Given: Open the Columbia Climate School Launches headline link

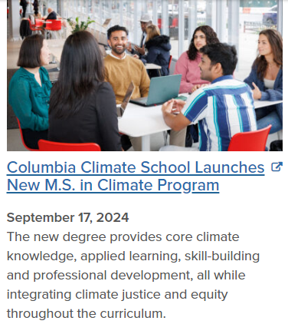Looking at the screenshot, I should coord(136,167).
